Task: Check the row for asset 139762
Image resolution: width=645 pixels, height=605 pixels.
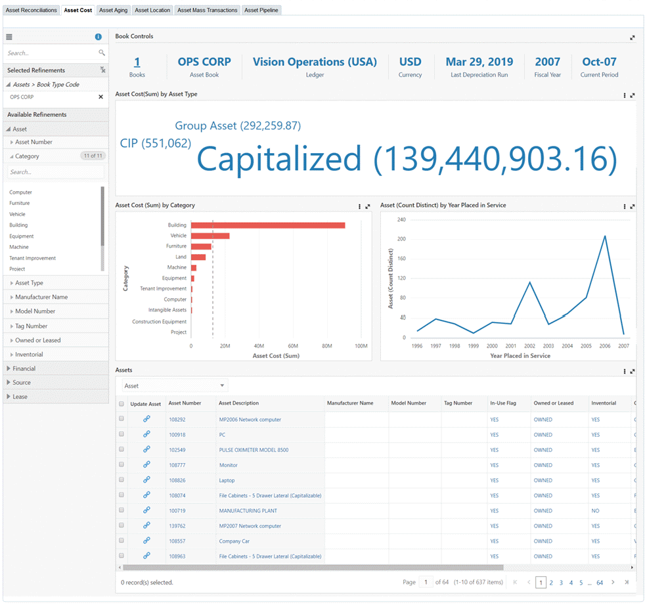Action: tap(122, 526)
